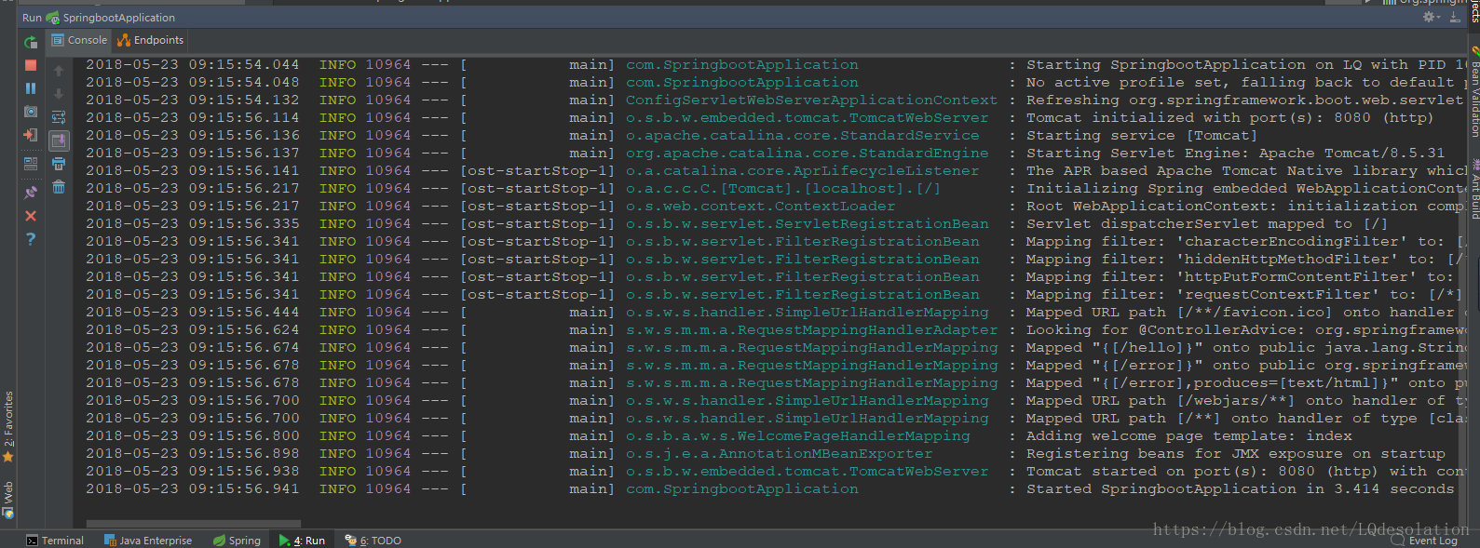Pin the Run tab with the pushpin icon
1480x548 pixels.
(31, 192)
